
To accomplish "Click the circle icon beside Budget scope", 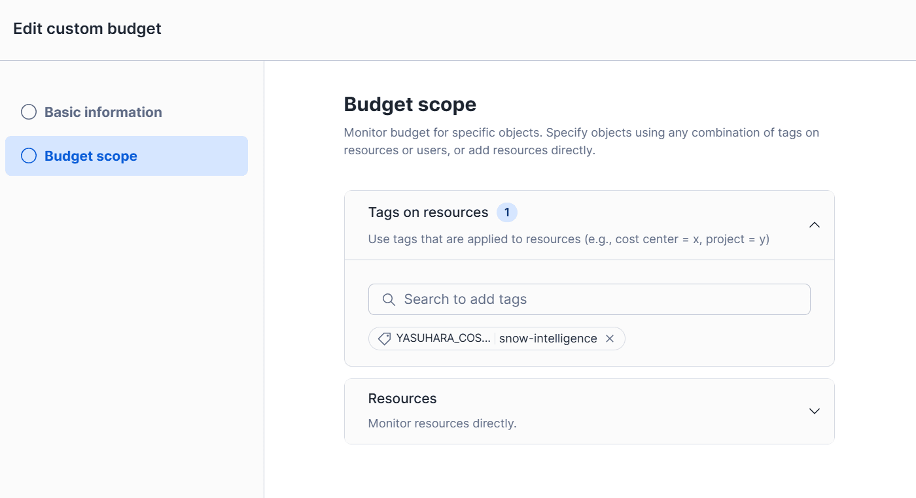I will click(29, 156).
